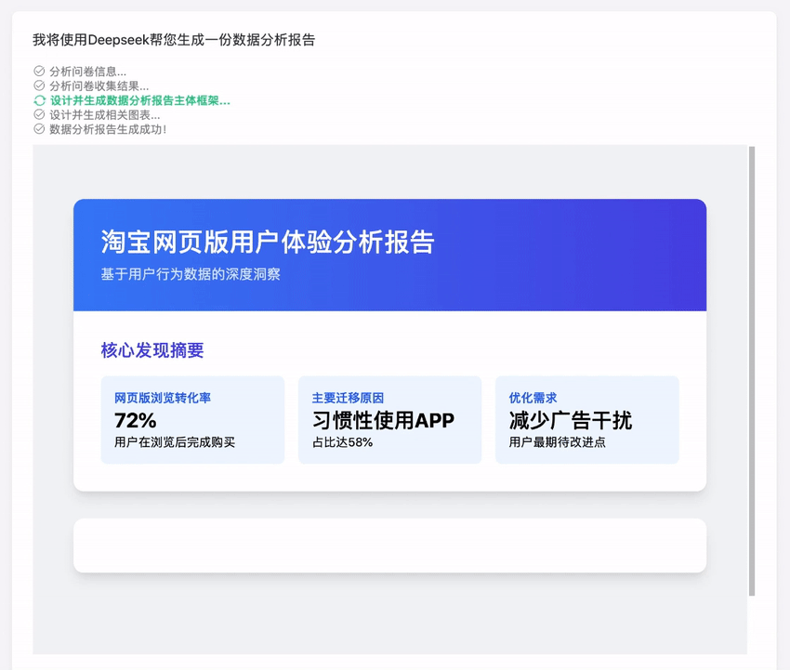
Task: Click the vertical scrollbar of report preview
Action: pos(752,371)
